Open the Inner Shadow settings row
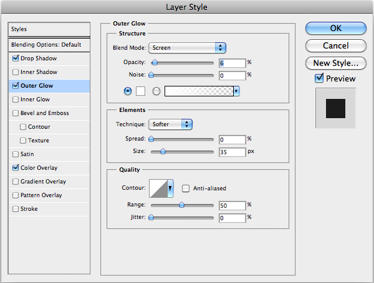 point(49,72)
